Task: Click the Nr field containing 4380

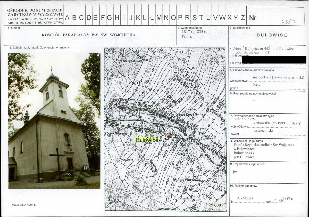Action: click(275, 18)
